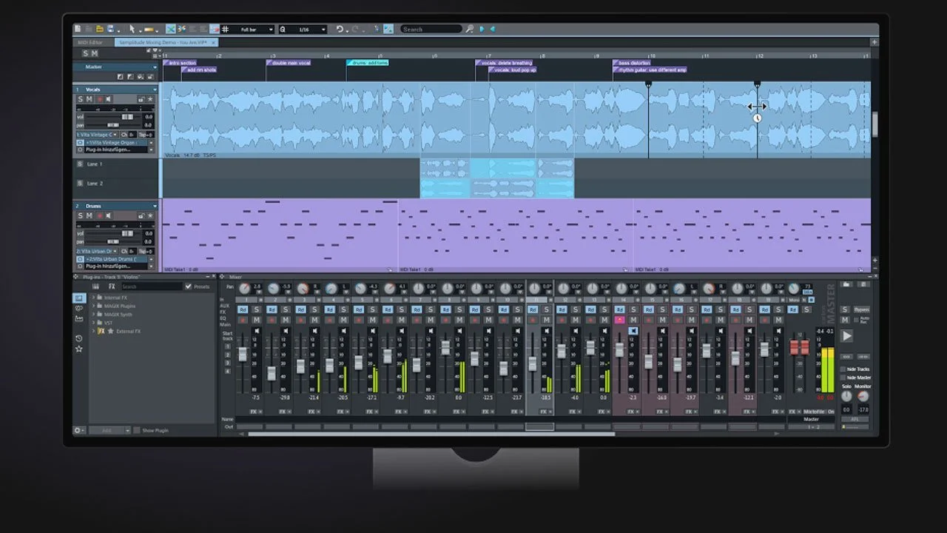Arm recording on the Vocals track
The width and height of the screenshot is (947, 533).
click(x=100, y=99)
